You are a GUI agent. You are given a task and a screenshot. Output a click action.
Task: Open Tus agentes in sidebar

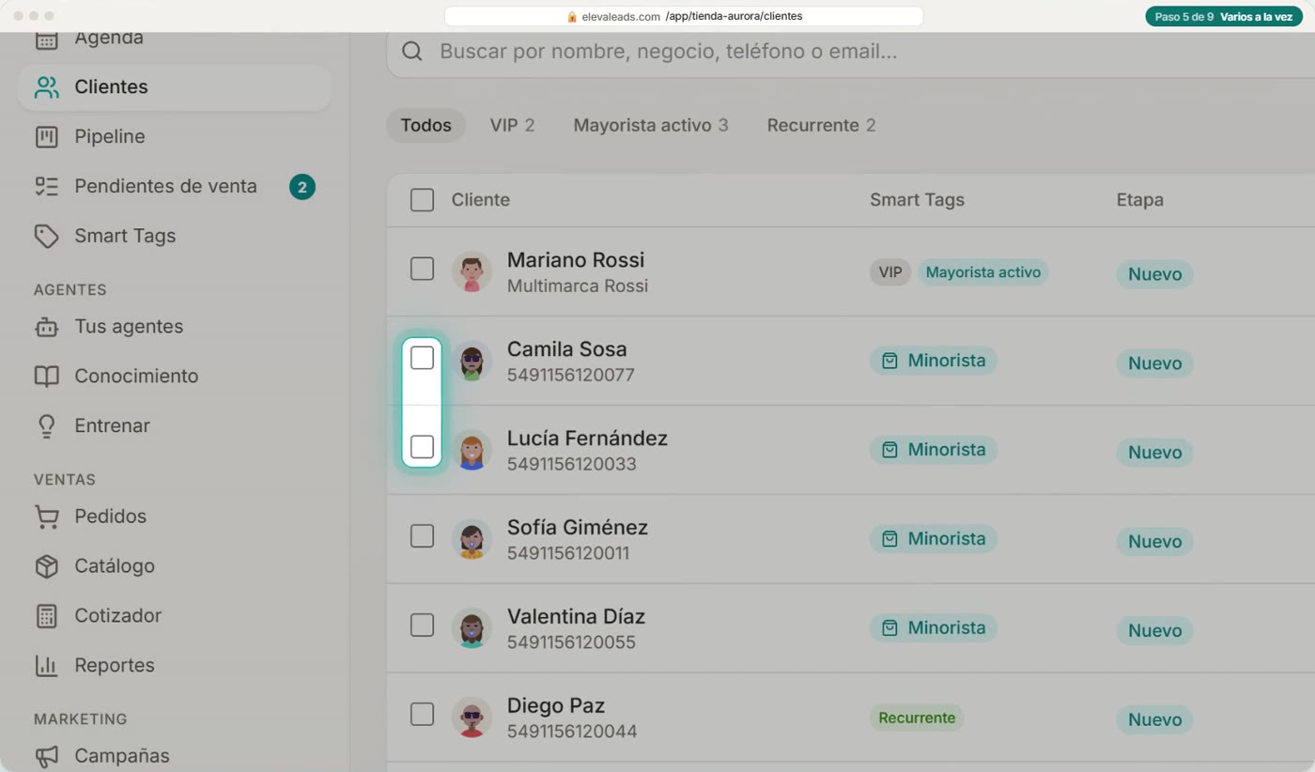point(175,327)
